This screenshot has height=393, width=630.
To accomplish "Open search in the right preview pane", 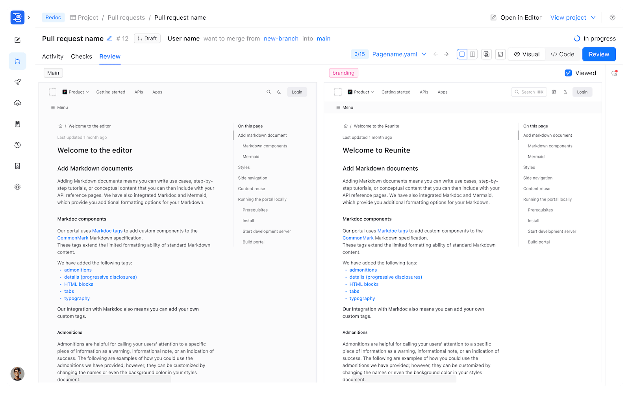I will coord(529,92).
